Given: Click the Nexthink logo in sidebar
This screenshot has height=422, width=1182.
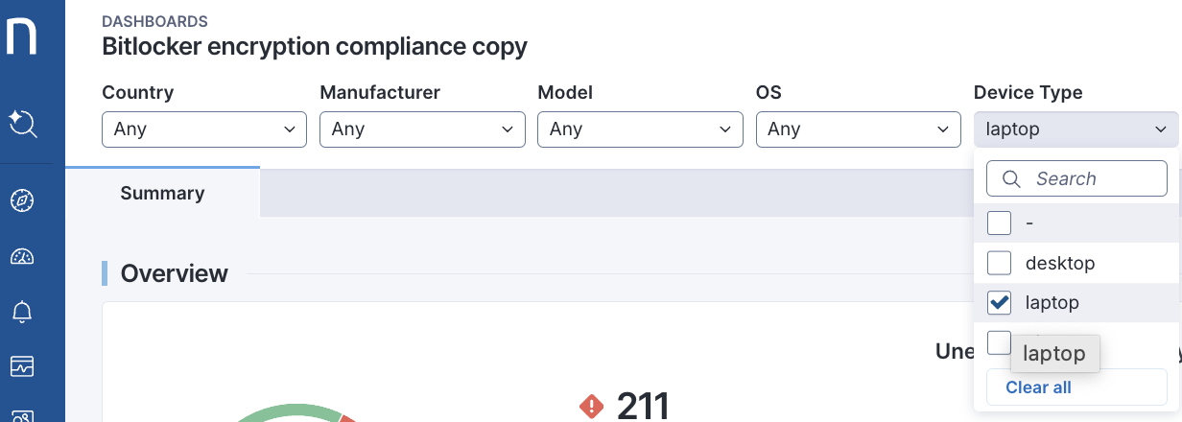Looking at the screenshot, I should click(21, 37).
